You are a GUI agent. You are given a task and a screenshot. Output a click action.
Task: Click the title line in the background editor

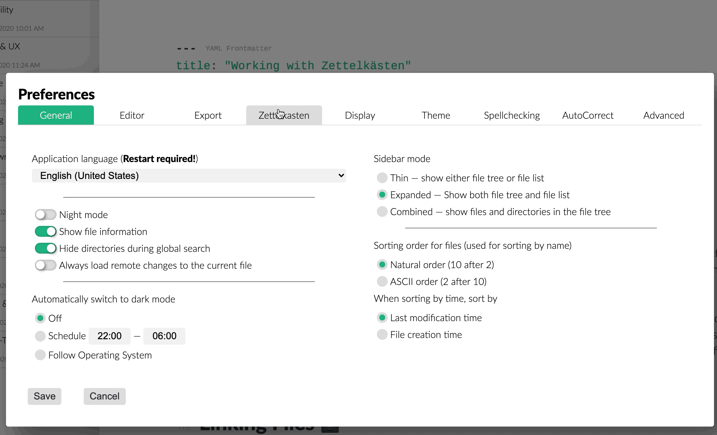click(x=293, y=66)
